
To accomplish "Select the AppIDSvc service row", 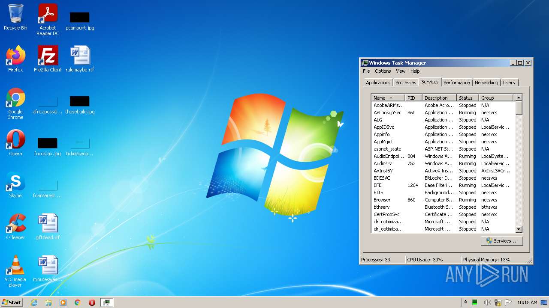I will pyautogui.click(x=443, y=127).
